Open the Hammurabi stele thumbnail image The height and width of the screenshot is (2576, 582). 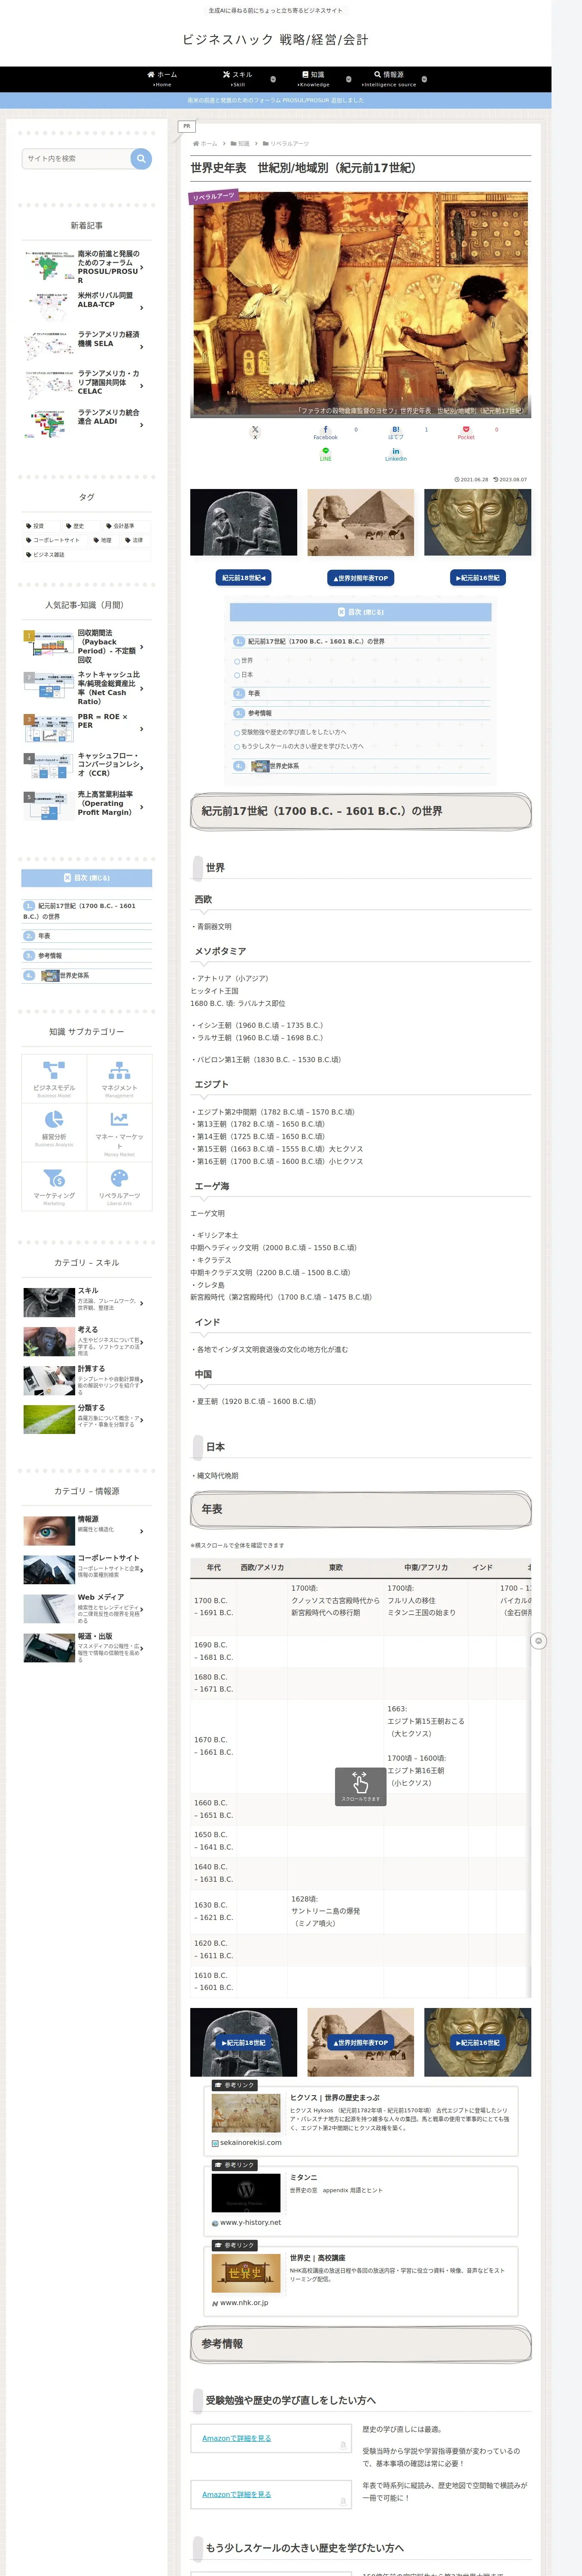244,522
